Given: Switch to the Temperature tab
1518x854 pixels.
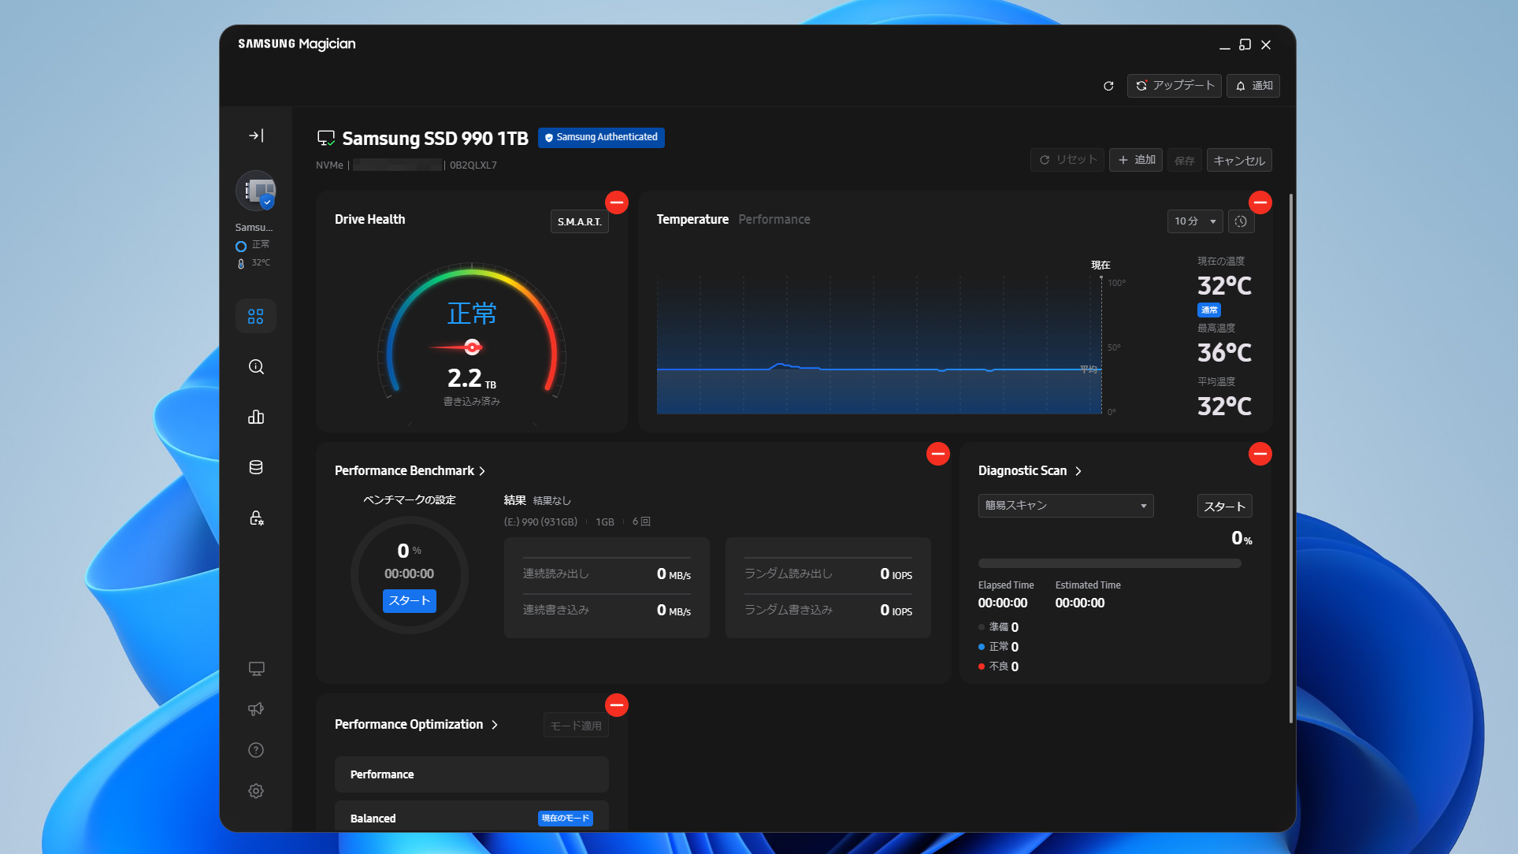Looking at the screenshot, I should pyautogui.click(x=692, y=219).
